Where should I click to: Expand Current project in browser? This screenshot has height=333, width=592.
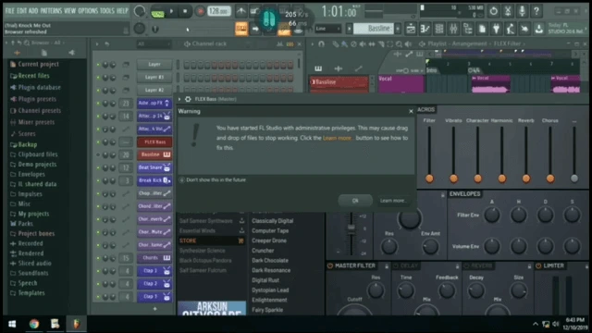tap(35, 64)
